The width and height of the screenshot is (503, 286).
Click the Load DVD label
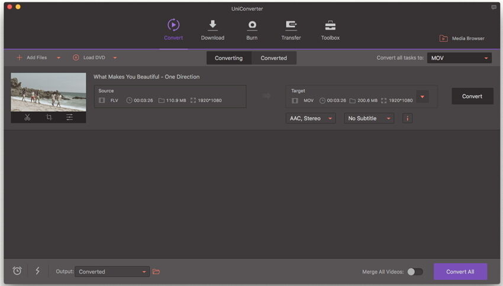(x=94, y=58)
